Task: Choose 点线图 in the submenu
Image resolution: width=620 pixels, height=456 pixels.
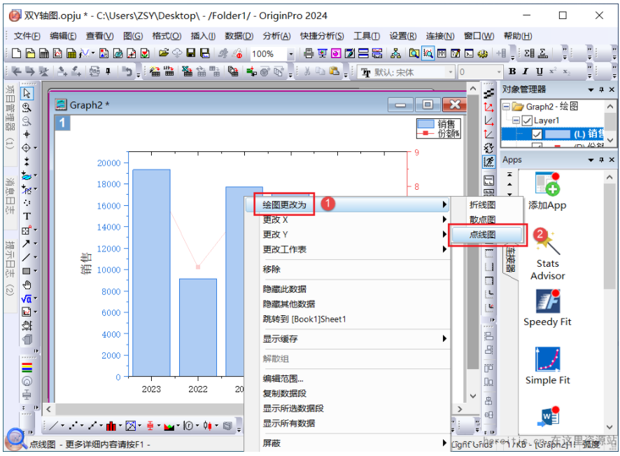Action: coord(487,235)
